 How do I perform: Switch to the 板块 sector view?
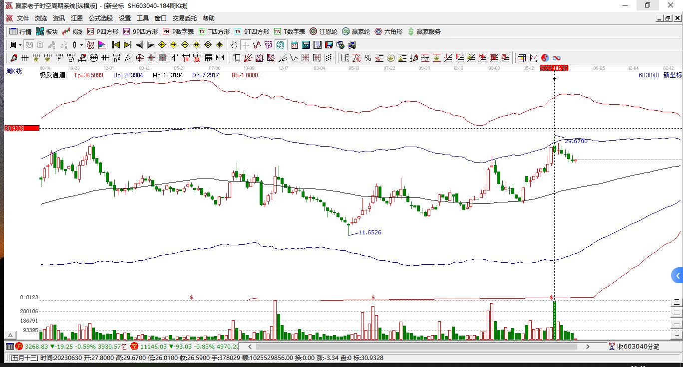47,31
